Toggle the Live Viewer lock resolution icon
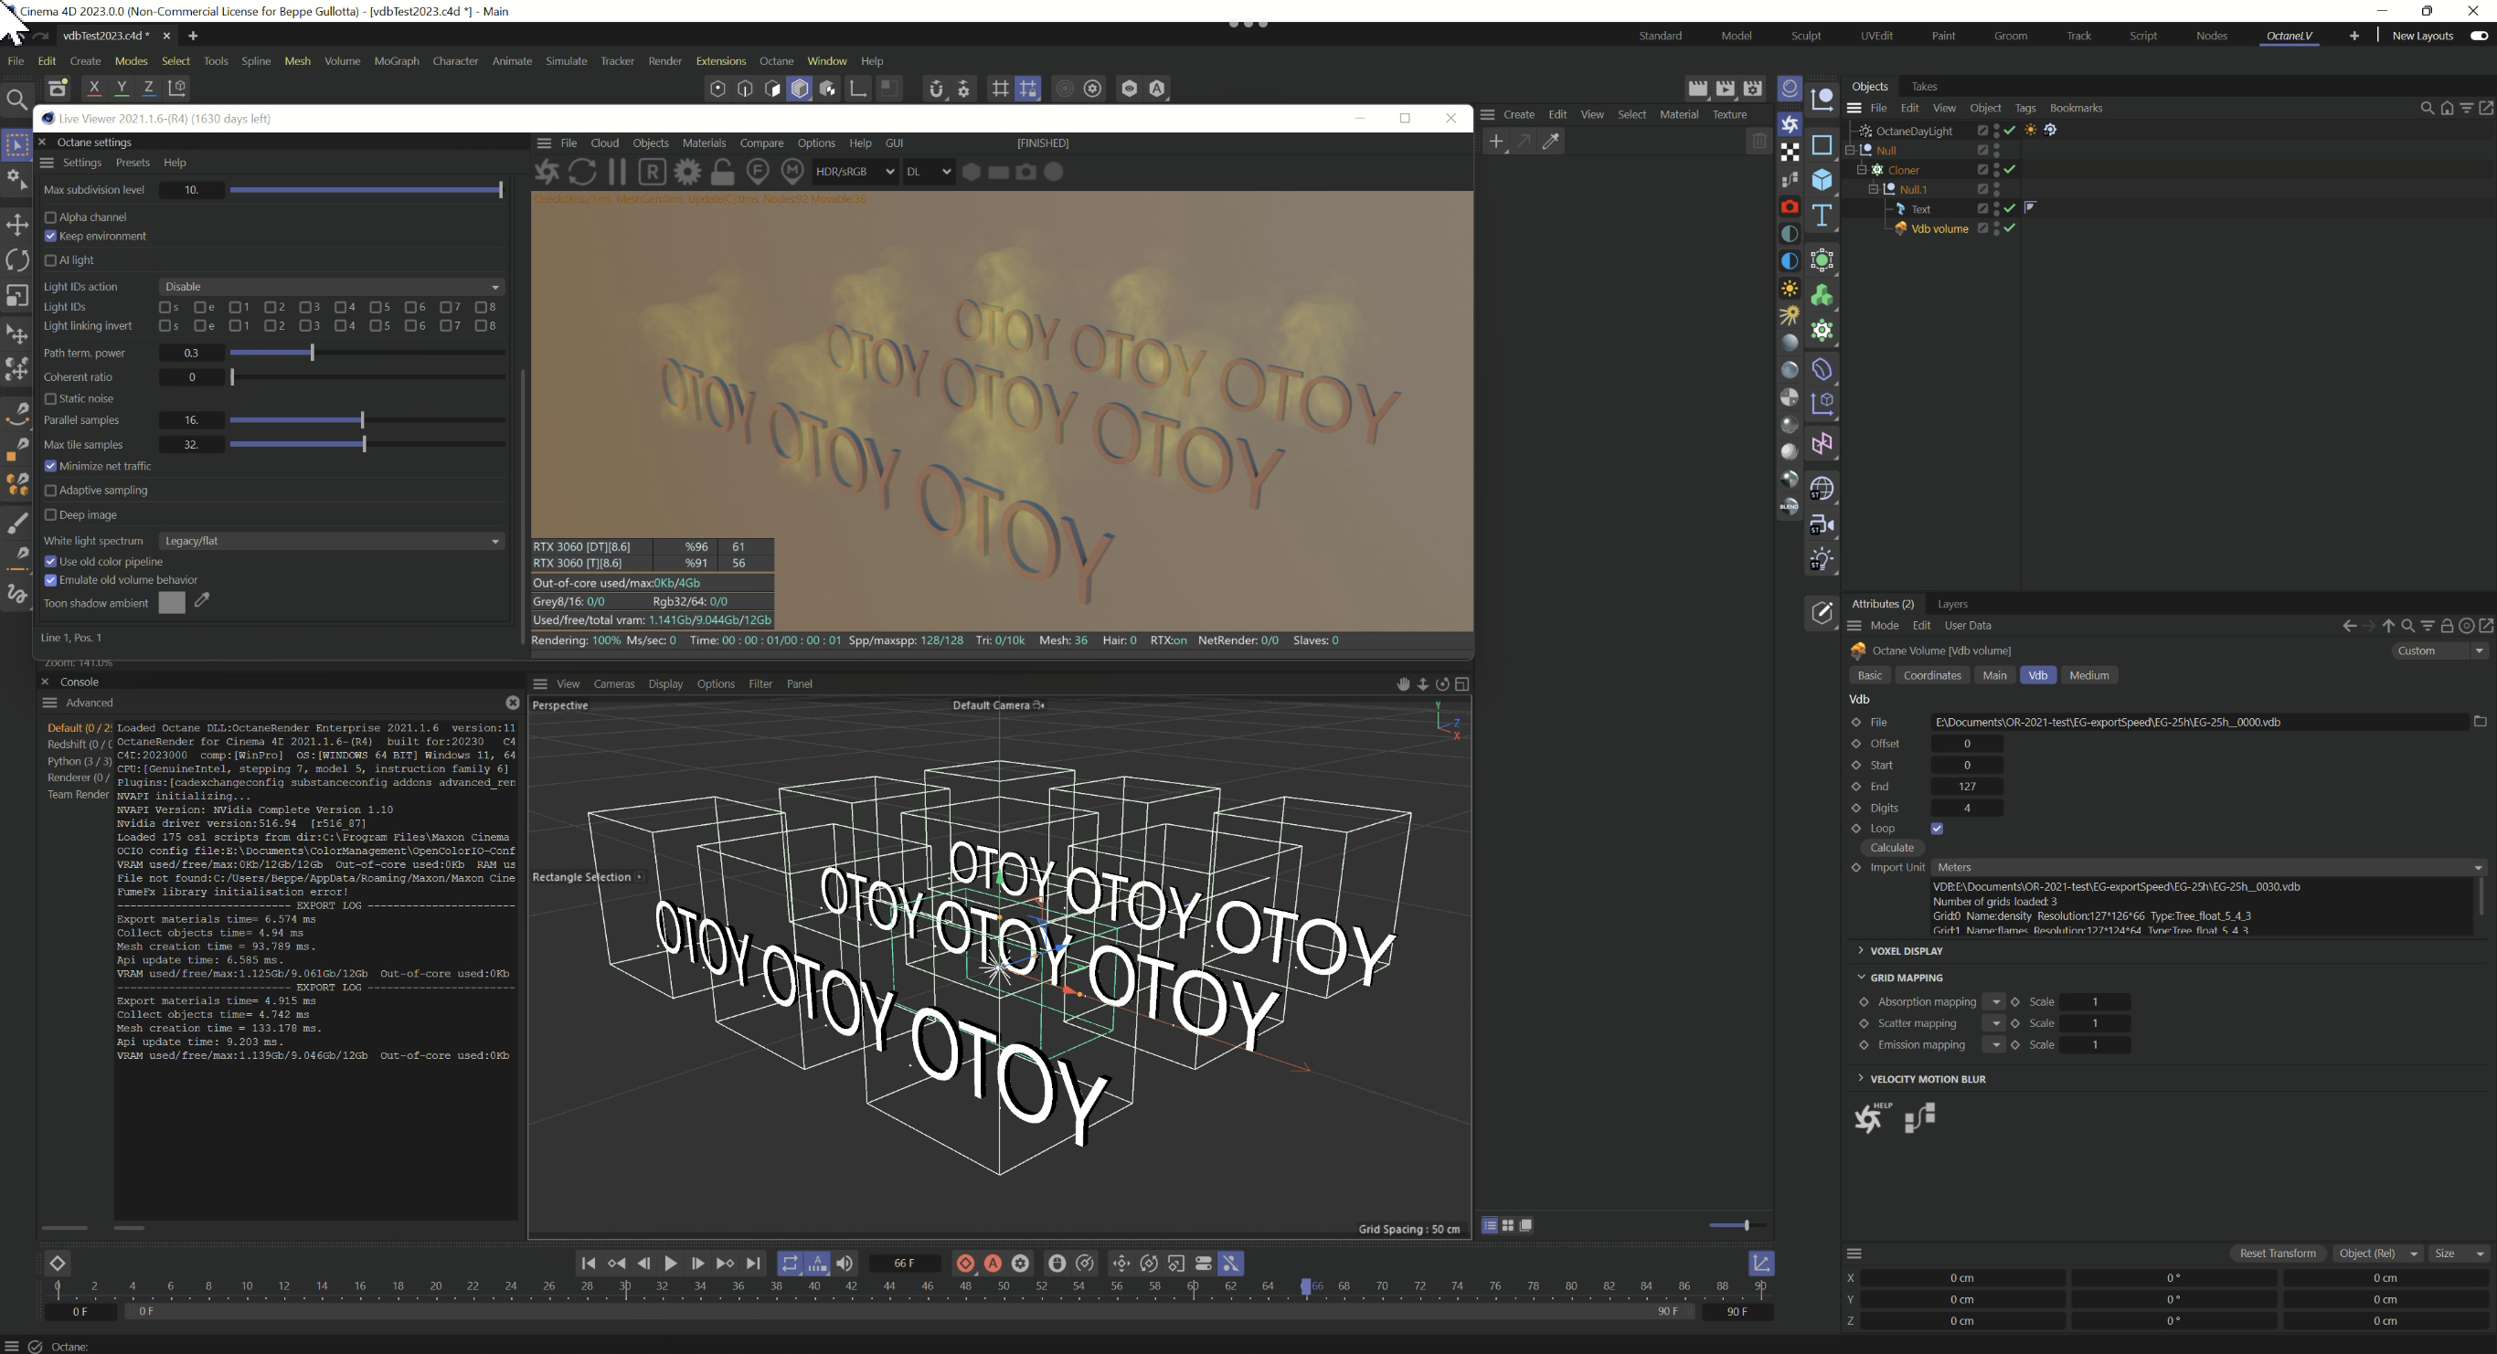Screen dimensions: 2497x1354 (723, 172)
